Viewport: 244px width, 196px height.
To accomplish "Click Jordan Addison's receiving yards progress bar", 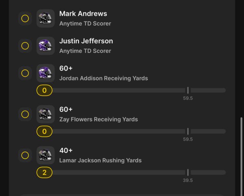I will (x=136, y=91).
